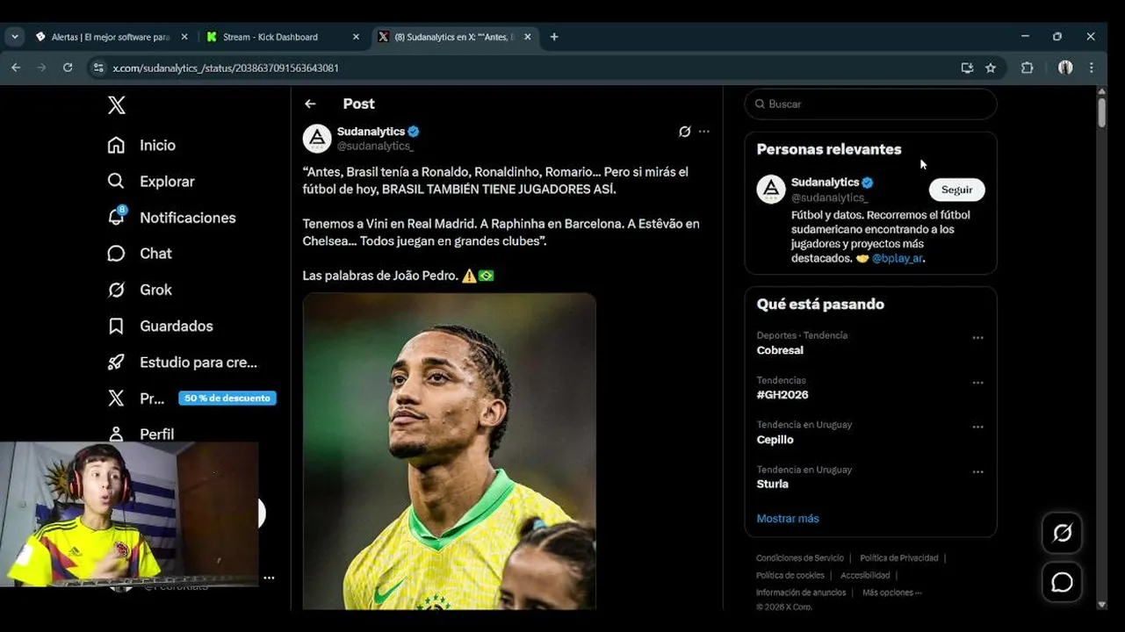Open the Sturla trend

click(x=773, y=485)
